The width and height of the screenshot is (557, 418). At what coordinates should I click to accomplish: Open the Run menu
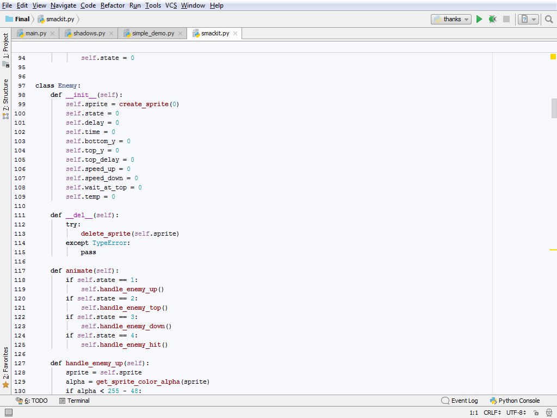135,5
